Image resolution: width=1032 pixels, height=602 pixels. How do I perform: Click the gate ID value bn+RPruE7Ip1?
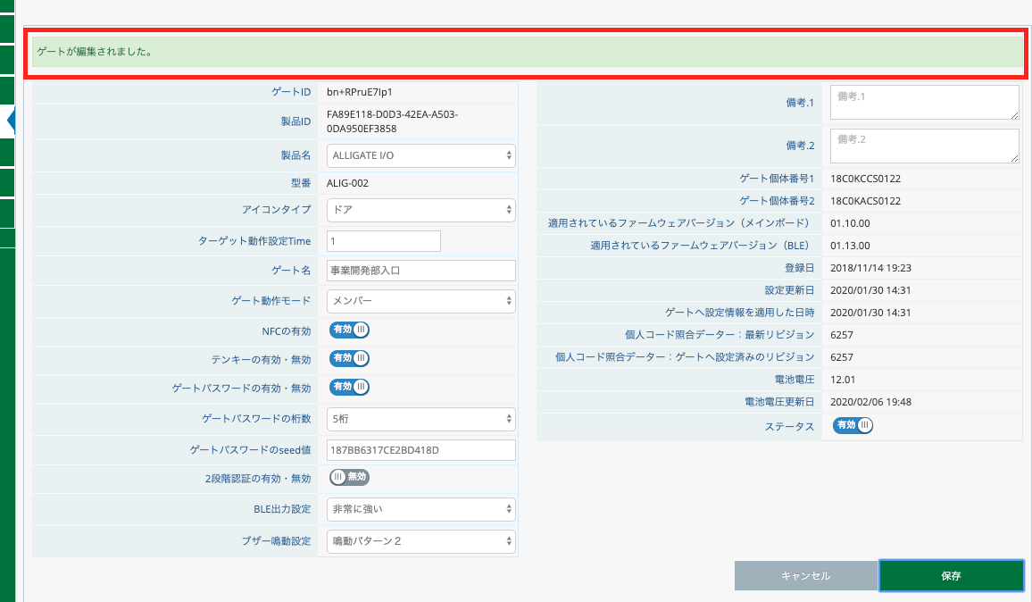(360, 92)
